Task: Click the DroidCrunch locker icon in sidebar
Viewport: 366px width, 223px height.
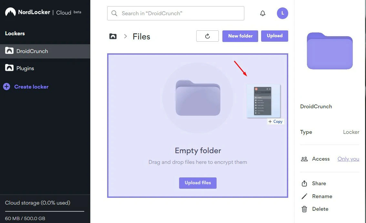Action: 9,50
